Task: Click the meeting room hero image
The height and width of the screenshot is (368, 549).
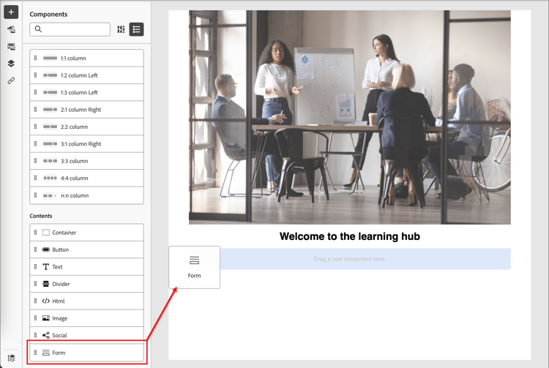Action: [349, 117]
